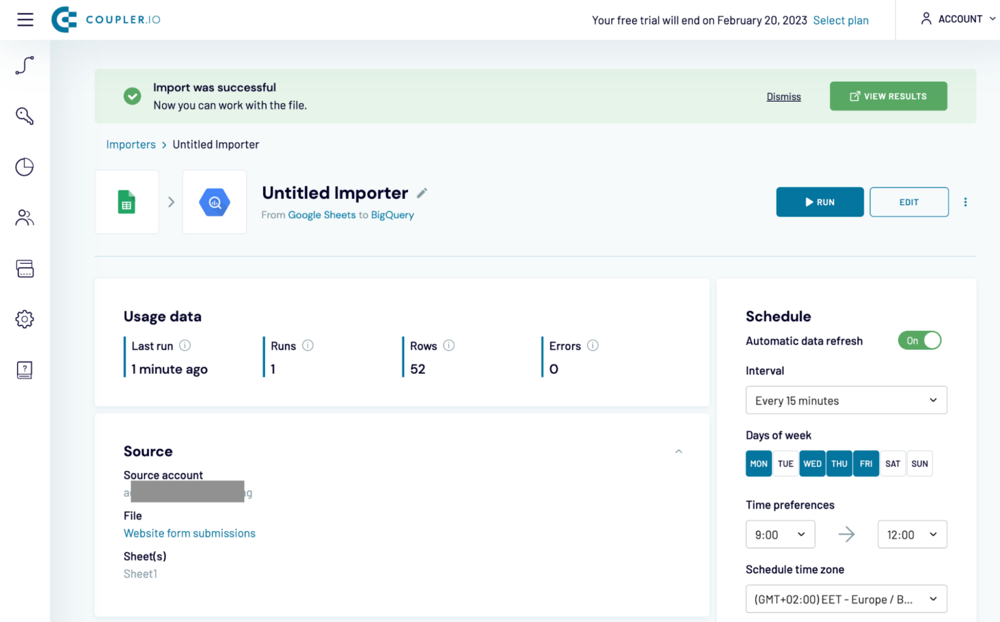Select the key icon in the sidebar
The image size is (1000, 622).
24,116
